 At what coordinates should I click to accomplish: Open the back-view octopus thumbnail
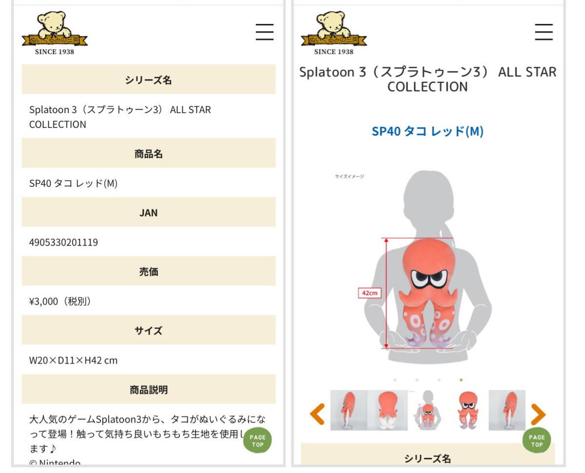tap(388, 410)
